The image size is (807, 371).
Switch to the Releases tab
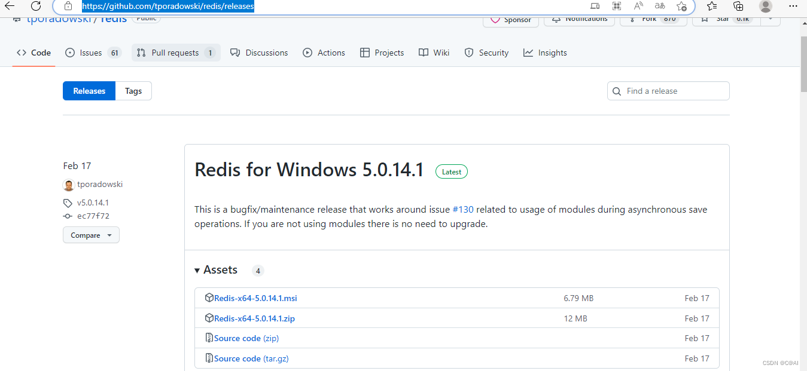(89, 90)
